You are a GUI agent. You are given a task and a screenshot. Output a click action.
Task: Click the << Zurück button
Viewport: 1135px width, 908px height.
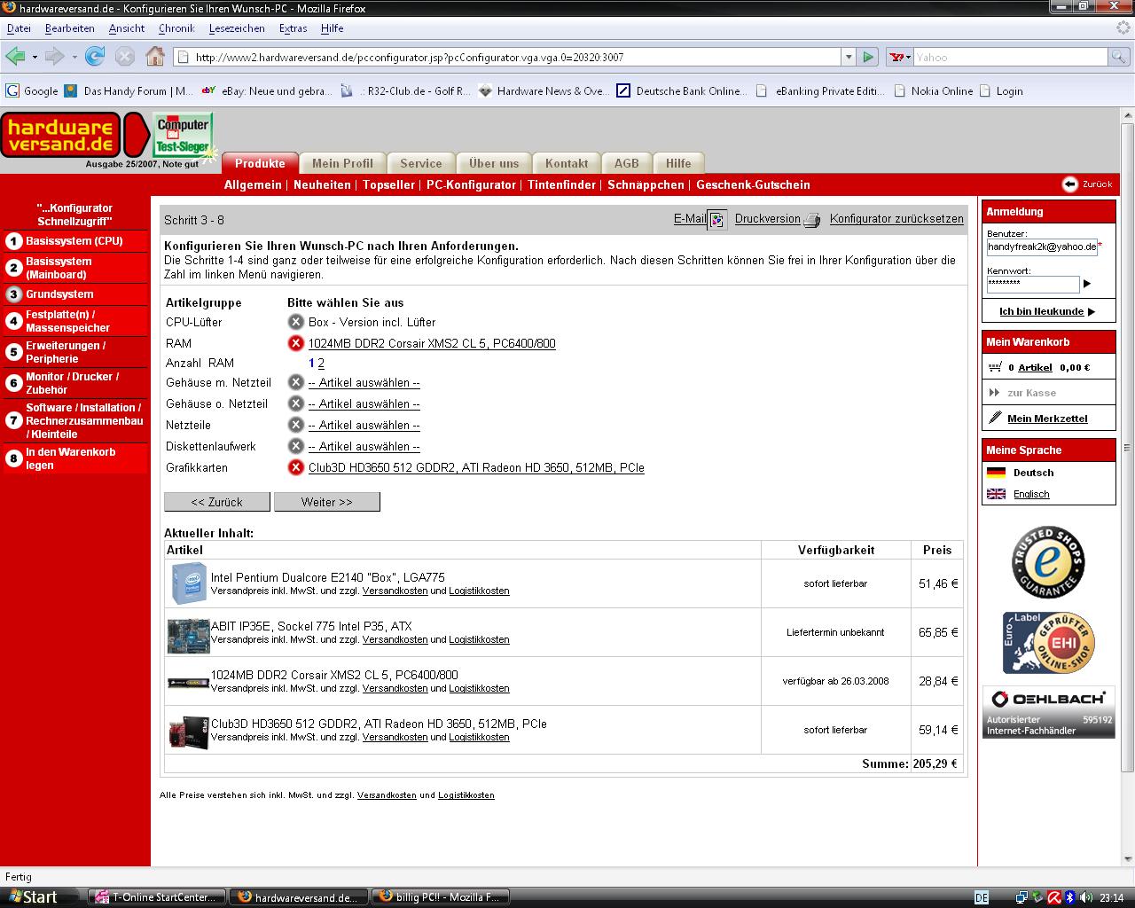click(217, 502)
